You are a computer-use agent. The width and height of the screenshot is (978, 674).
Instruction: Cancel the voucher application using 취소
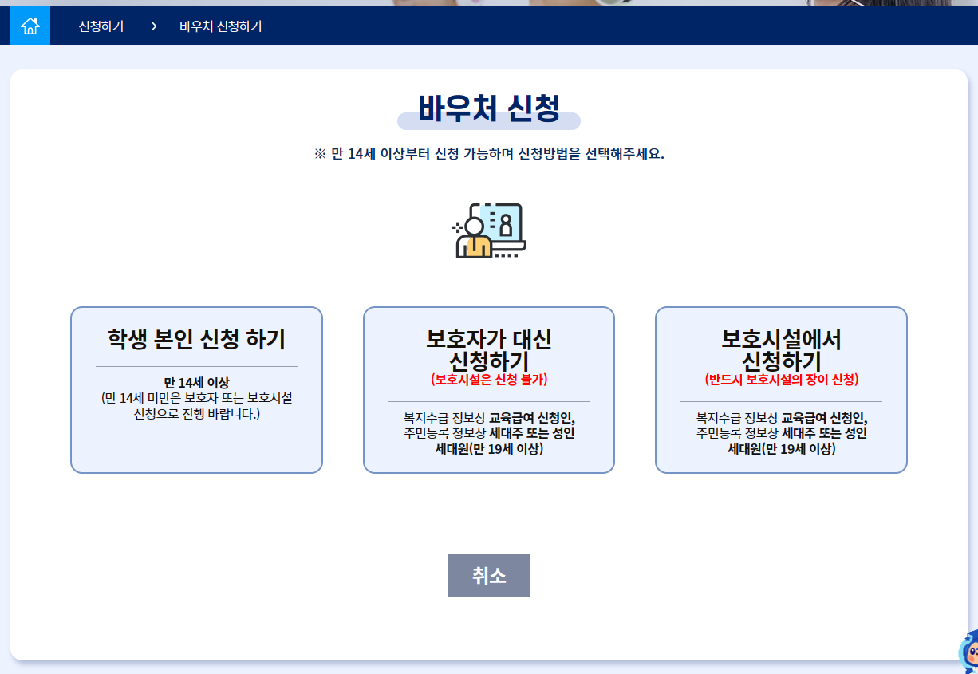click(488, 574)
